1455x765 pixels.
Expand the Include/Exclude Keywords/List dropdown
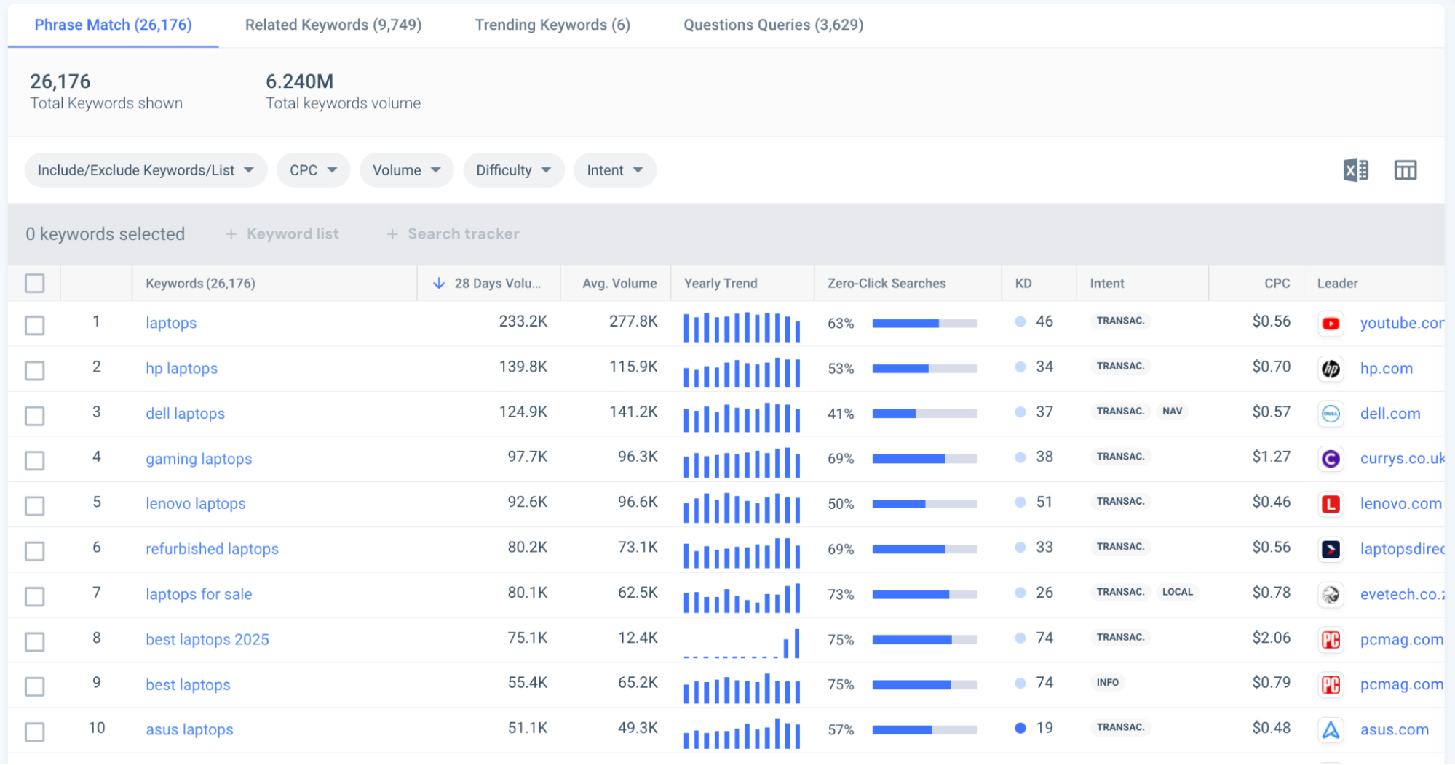146,170
